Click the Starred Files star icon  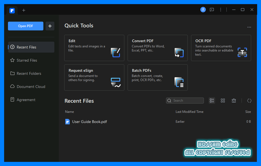[x=12, y=60]
